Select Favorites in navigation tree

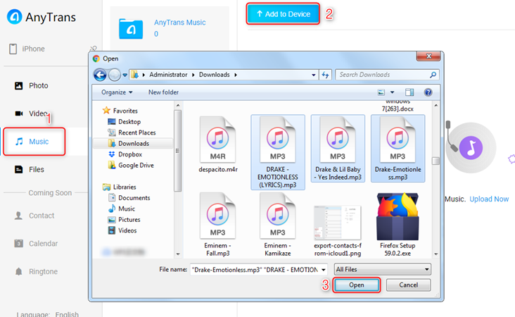click(x=120, y=111)
